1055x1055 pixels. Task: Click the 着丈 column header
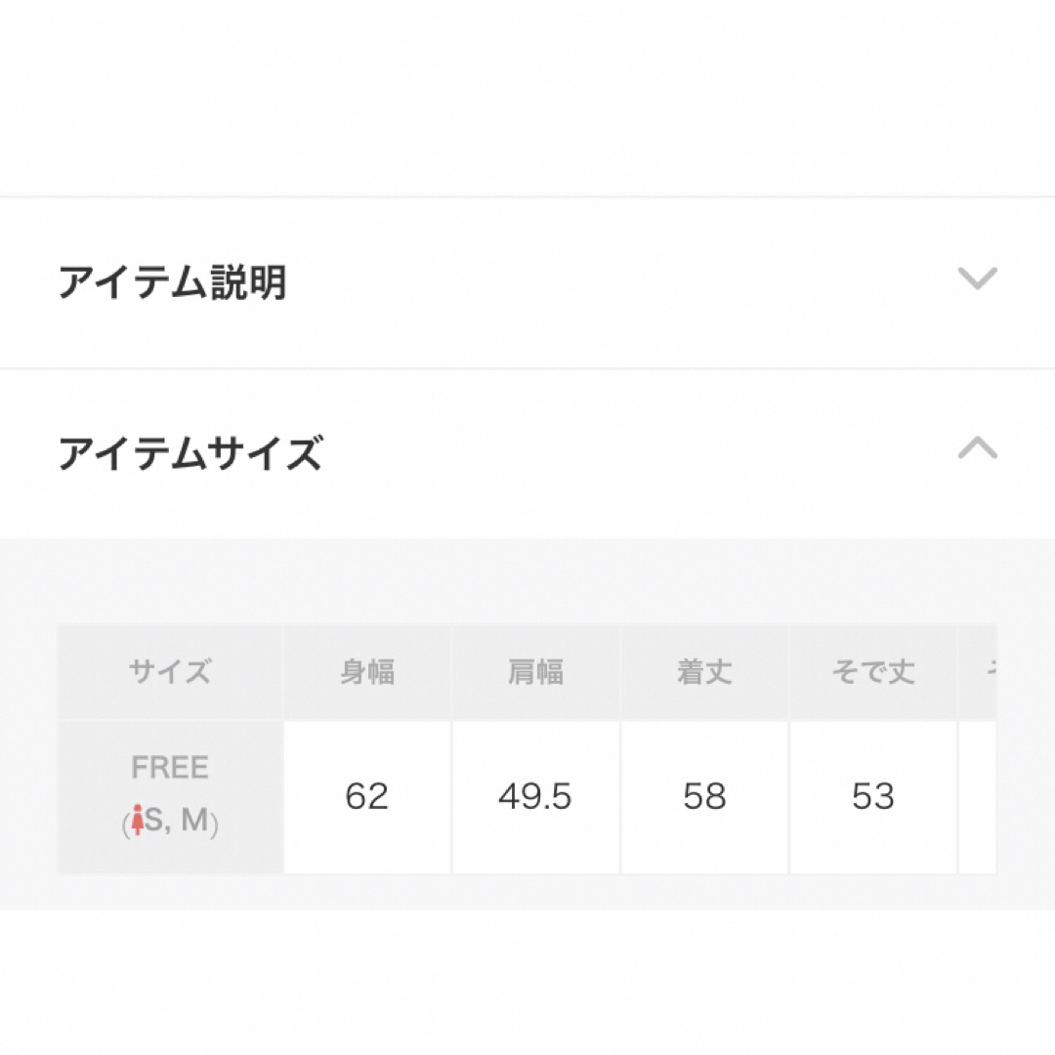coord(704,672)
